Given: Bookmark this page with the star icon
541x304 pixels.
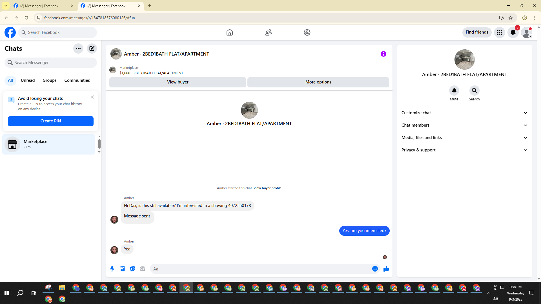Looking at the screenshot, I should click(x=511, y=18).
